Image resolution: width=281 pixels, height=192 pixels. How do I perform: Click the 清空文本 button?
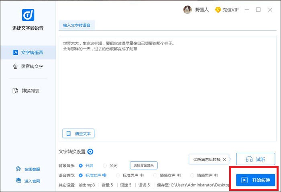tap(79, 134)
